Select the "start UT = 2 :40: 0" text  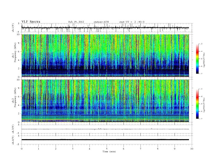click(x=132, y=22)
